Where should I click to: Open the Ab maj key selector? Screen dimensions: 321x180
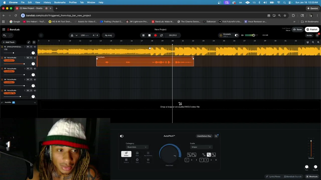[108, 35]
